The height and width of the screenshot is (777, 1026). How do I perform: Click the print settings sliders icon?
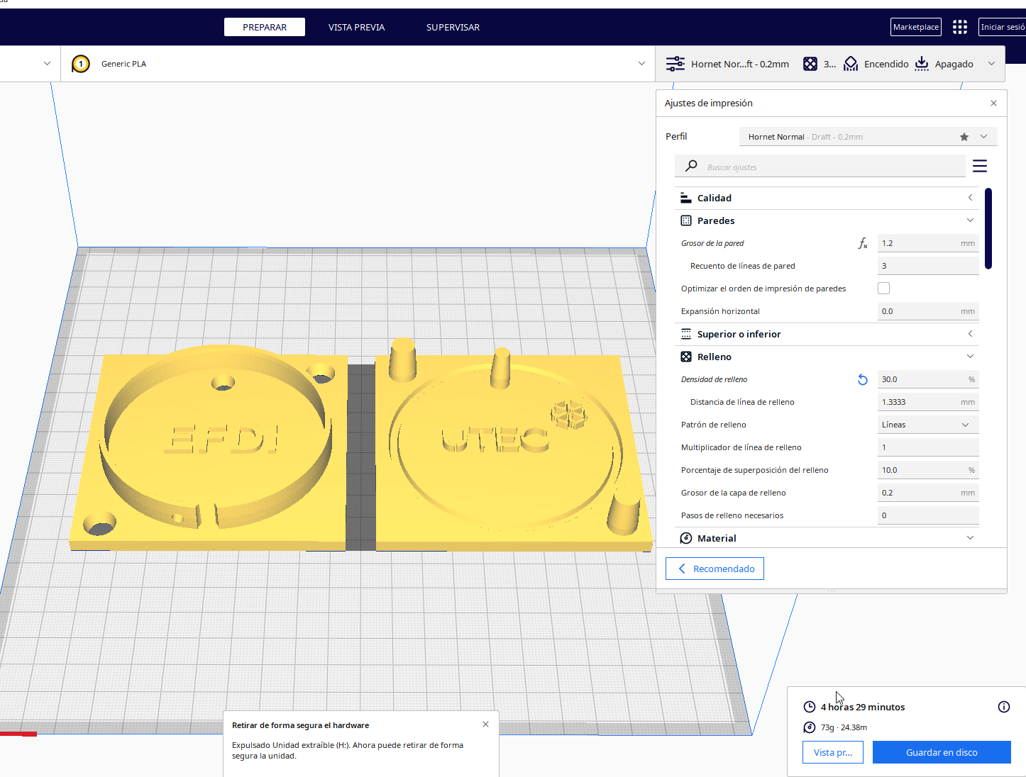click(x=675, y=64)
